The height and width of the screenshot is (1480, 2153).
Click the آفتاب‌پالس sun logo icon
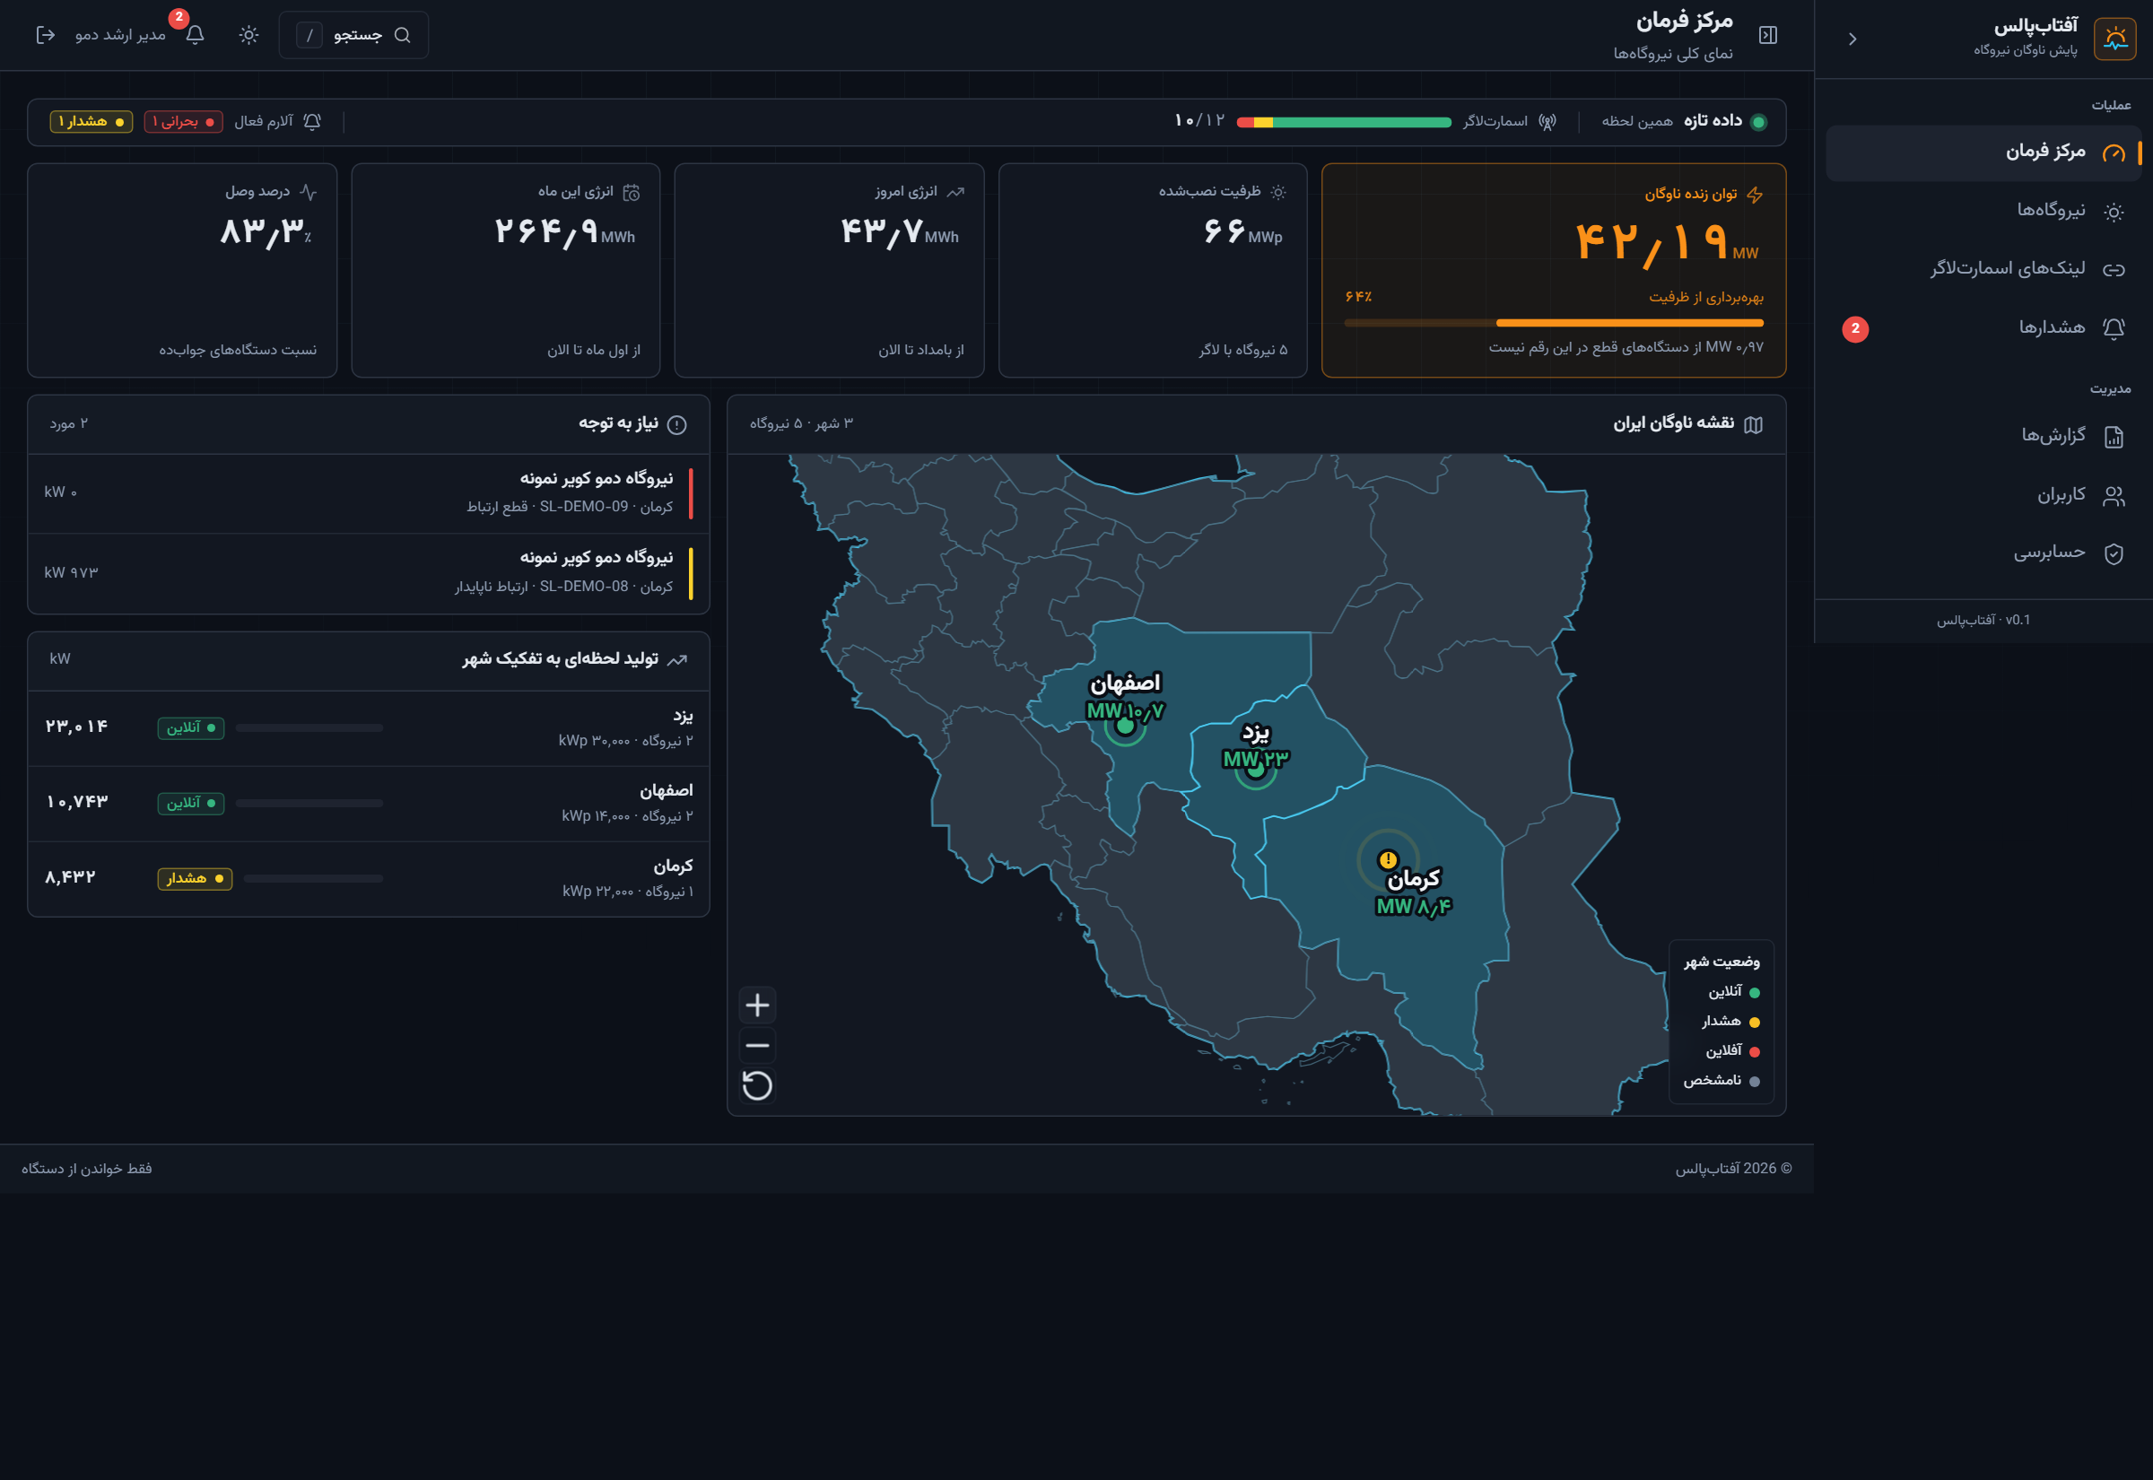[2115, 39]
